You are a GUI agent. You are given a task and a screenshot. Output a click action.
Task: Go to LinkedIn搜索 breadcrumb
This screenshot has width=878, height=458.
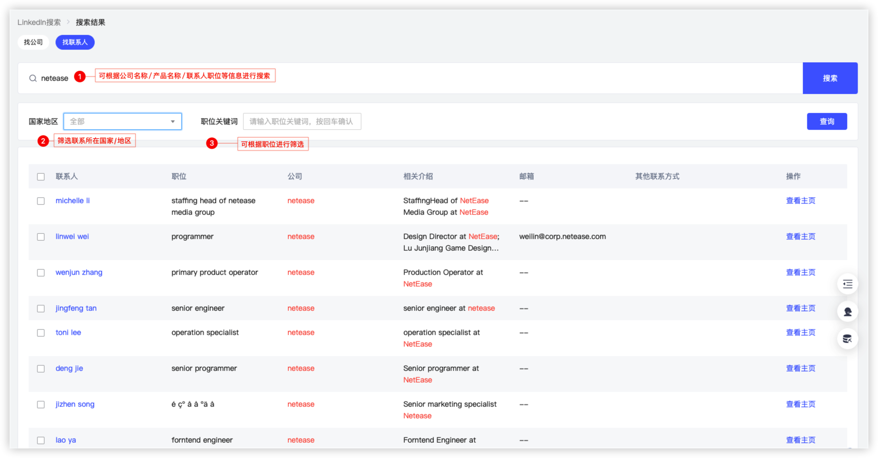point(39,22)
